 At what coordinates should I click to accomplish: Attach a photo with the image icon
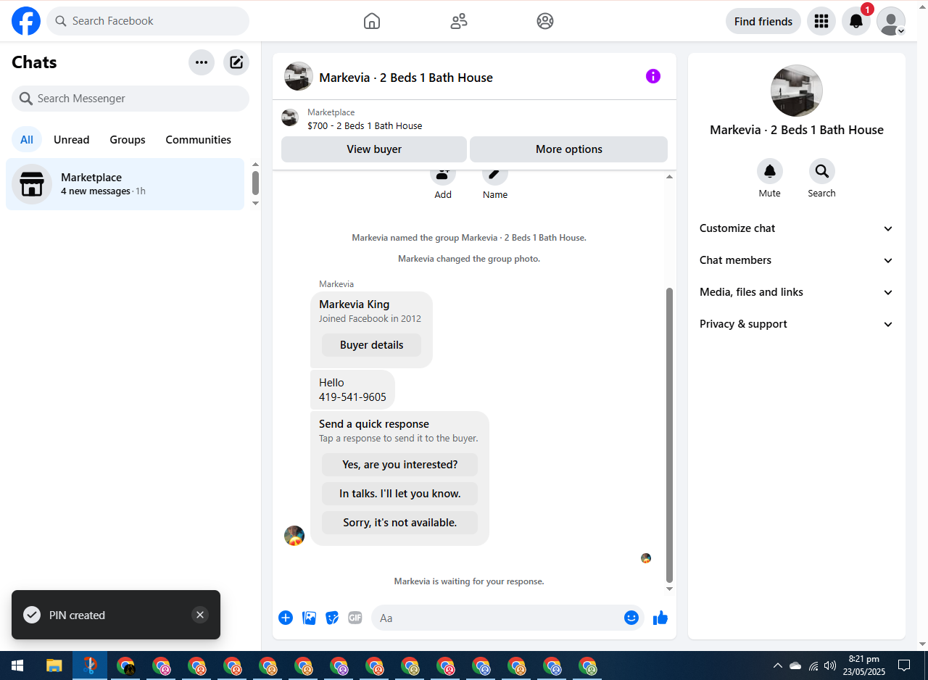[309, 618]
